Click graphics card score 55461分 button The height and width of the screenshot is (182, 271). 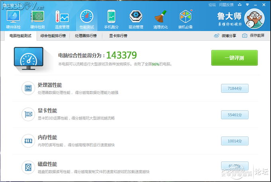pyautogui.click(x=235, y=115)
